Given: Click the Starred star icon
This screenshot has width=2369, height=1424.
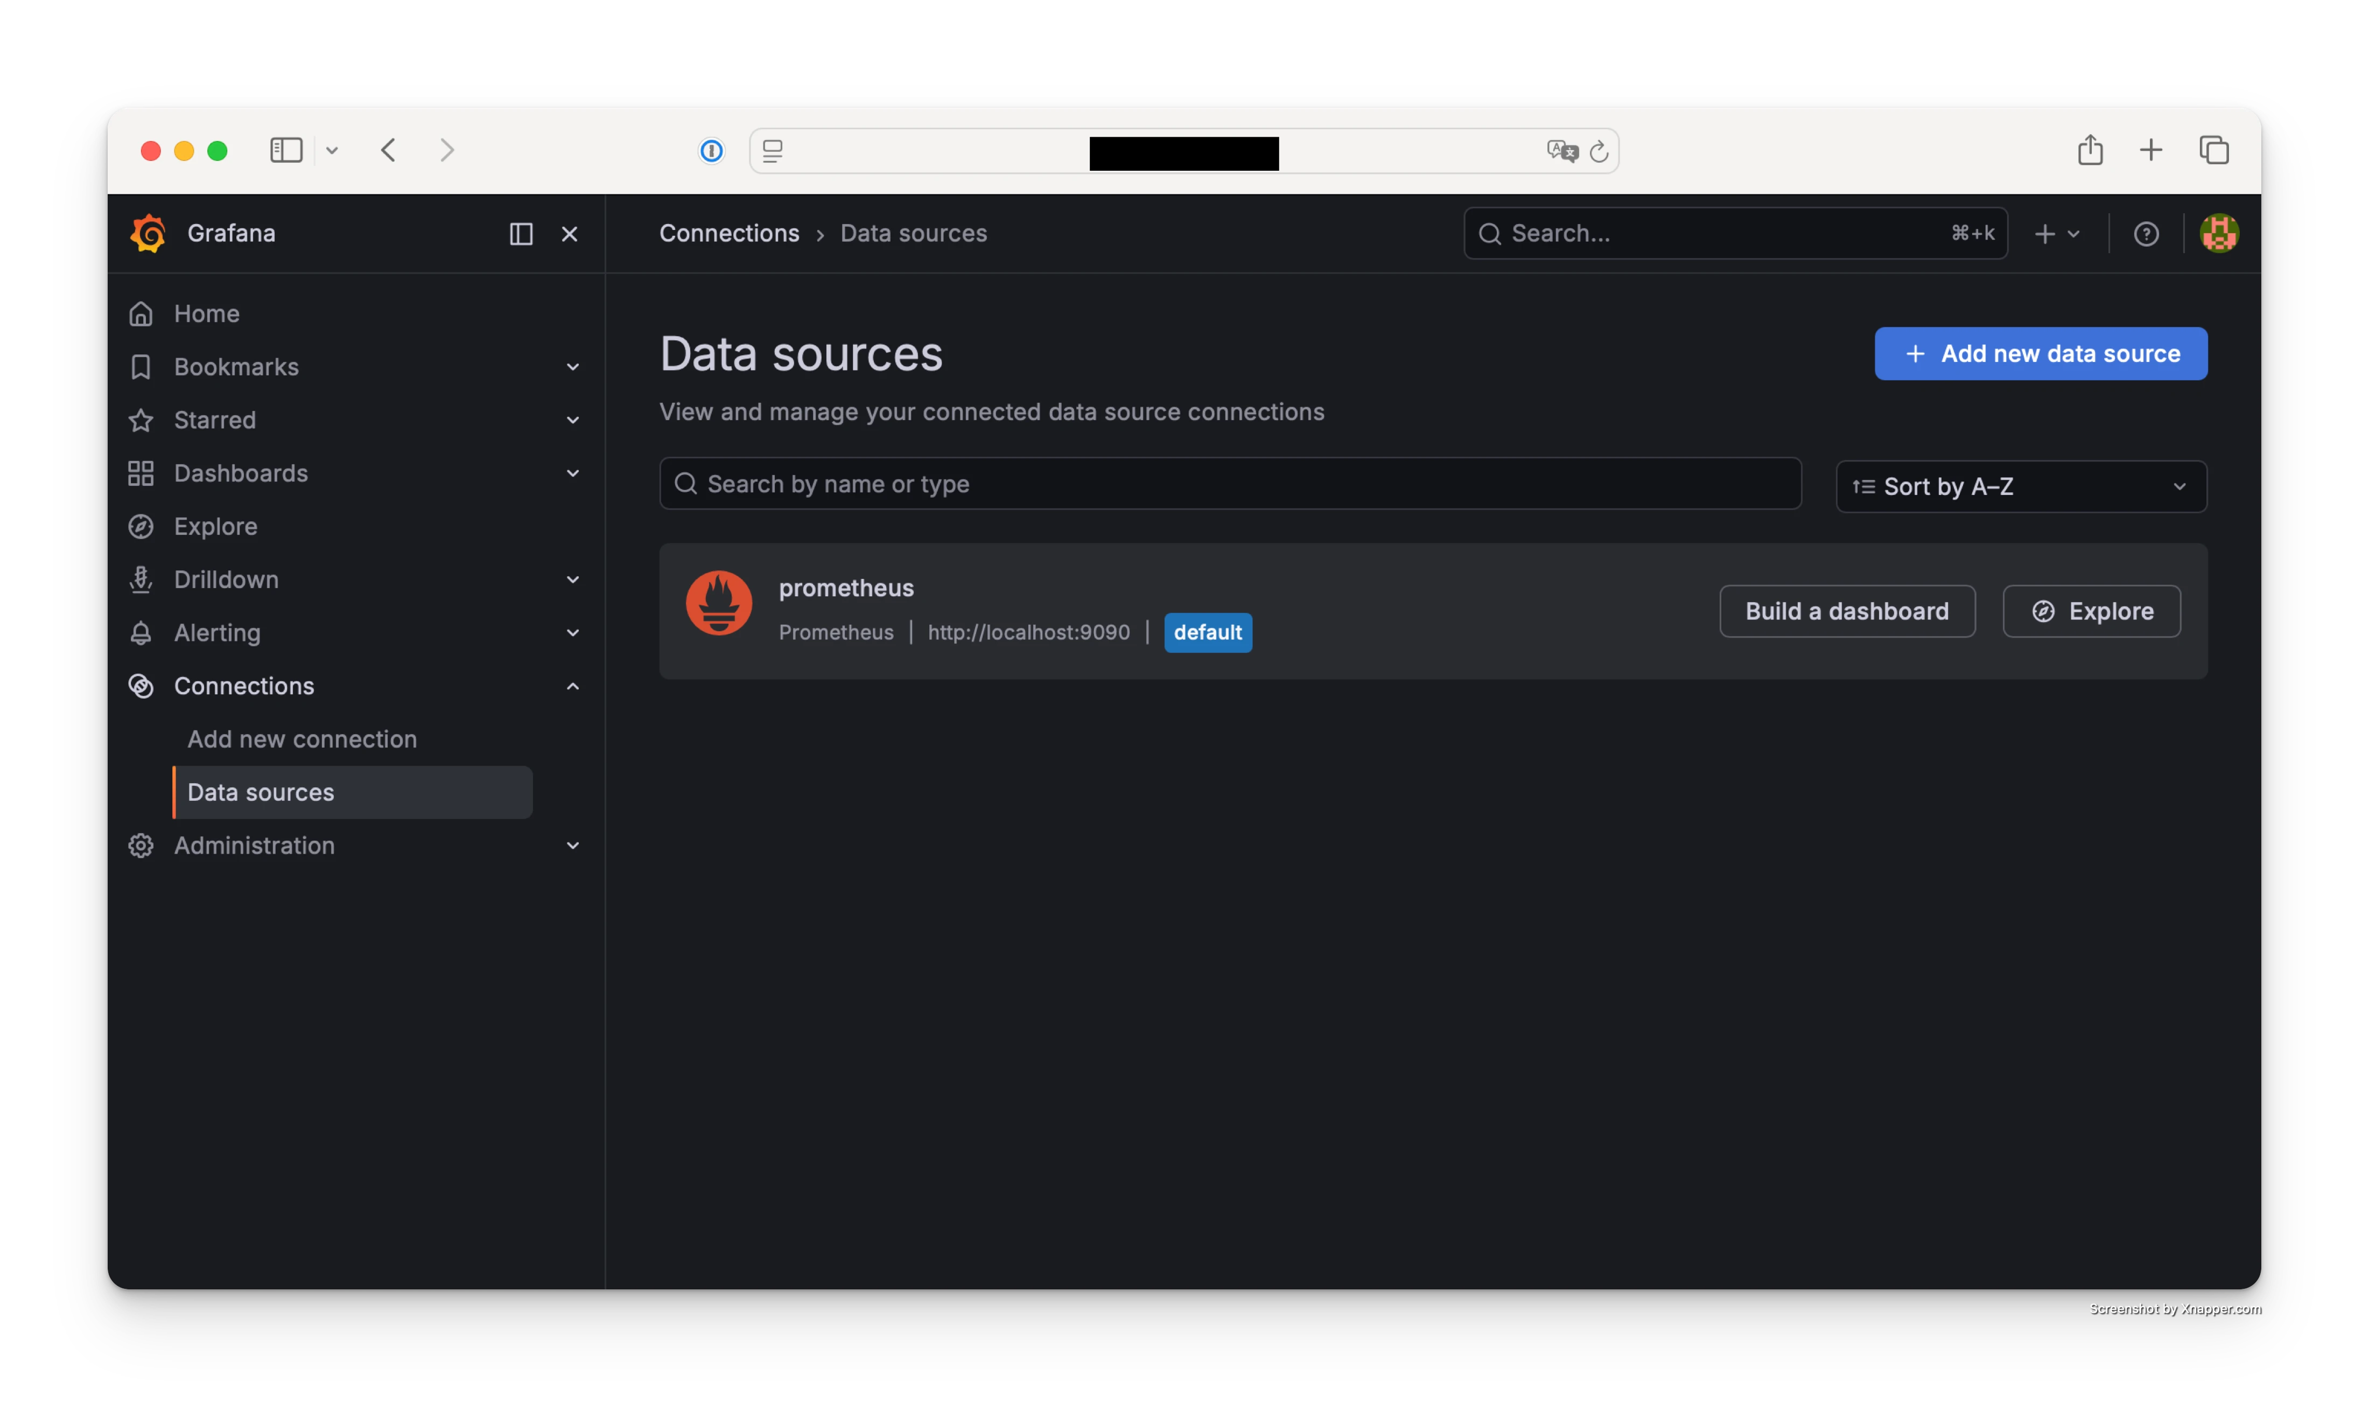Looking at the screenshot, I should pyautogui.click(x=141, y=420).
